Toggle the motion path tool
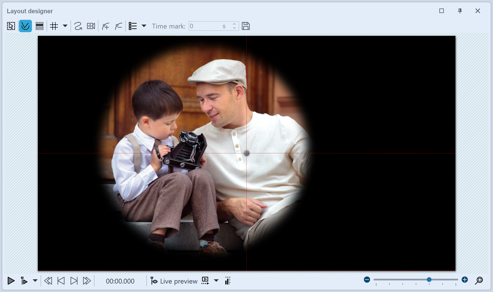Screen dimensions: 493x292 point(25,26)
